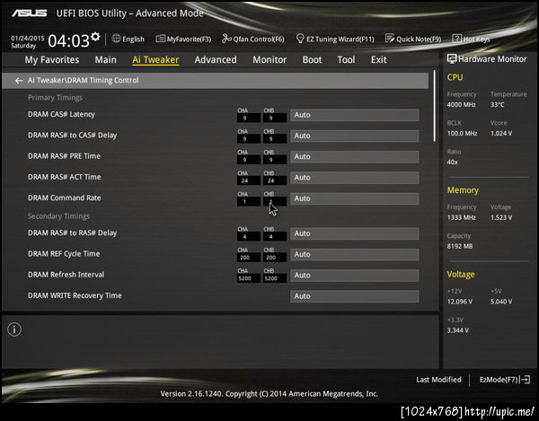Click the info circle icon
The width and height of the screenshot is (539, 421).
14,329
